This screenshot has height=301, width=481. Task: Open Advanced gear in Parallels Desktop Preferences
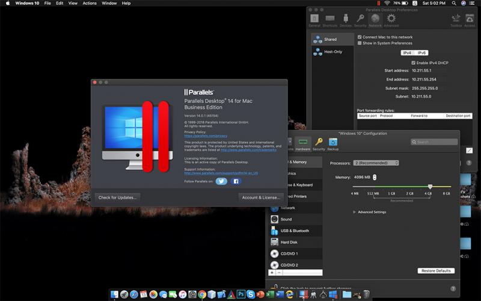tap(391, 20)
